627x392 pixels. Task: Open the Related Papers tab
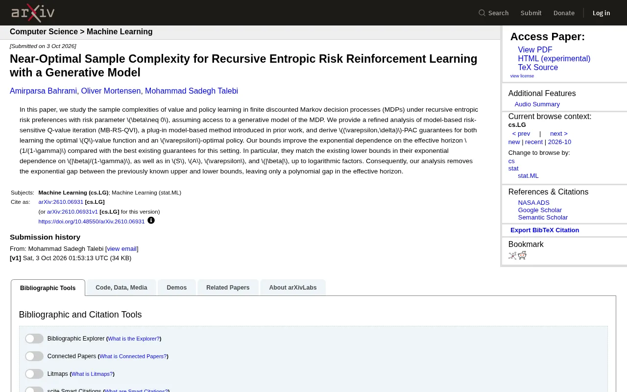click(x=228, y=288)
